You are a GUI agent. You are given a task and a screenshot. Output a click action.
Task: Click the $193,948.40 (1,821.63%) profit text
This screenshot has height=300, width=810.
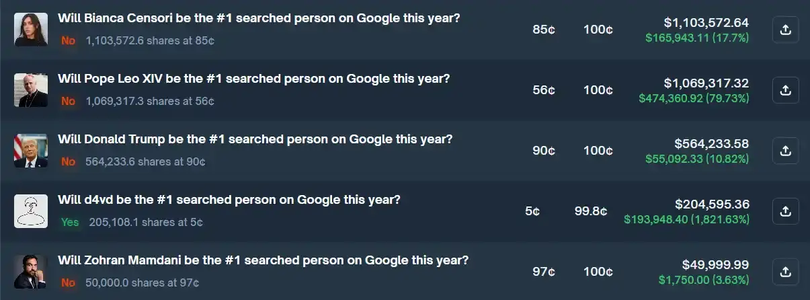click(x=686, y=219)
